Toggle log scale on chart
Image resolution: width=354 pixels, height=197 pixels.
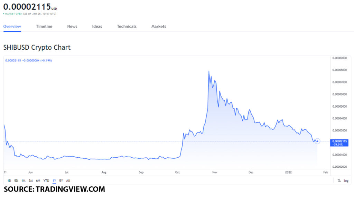[x=346, y=180]
